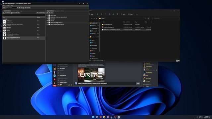The image size is (212, 119).
Task: Select UNITE Heat icon in available mods
Action: [x=4, y=21]
